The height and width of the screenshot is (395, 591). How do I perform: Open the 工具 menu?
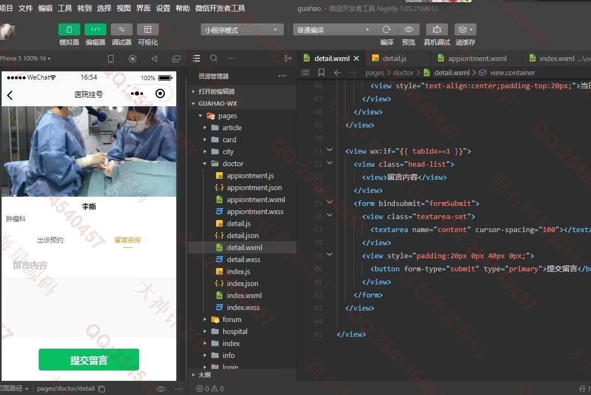pos(65,8)
